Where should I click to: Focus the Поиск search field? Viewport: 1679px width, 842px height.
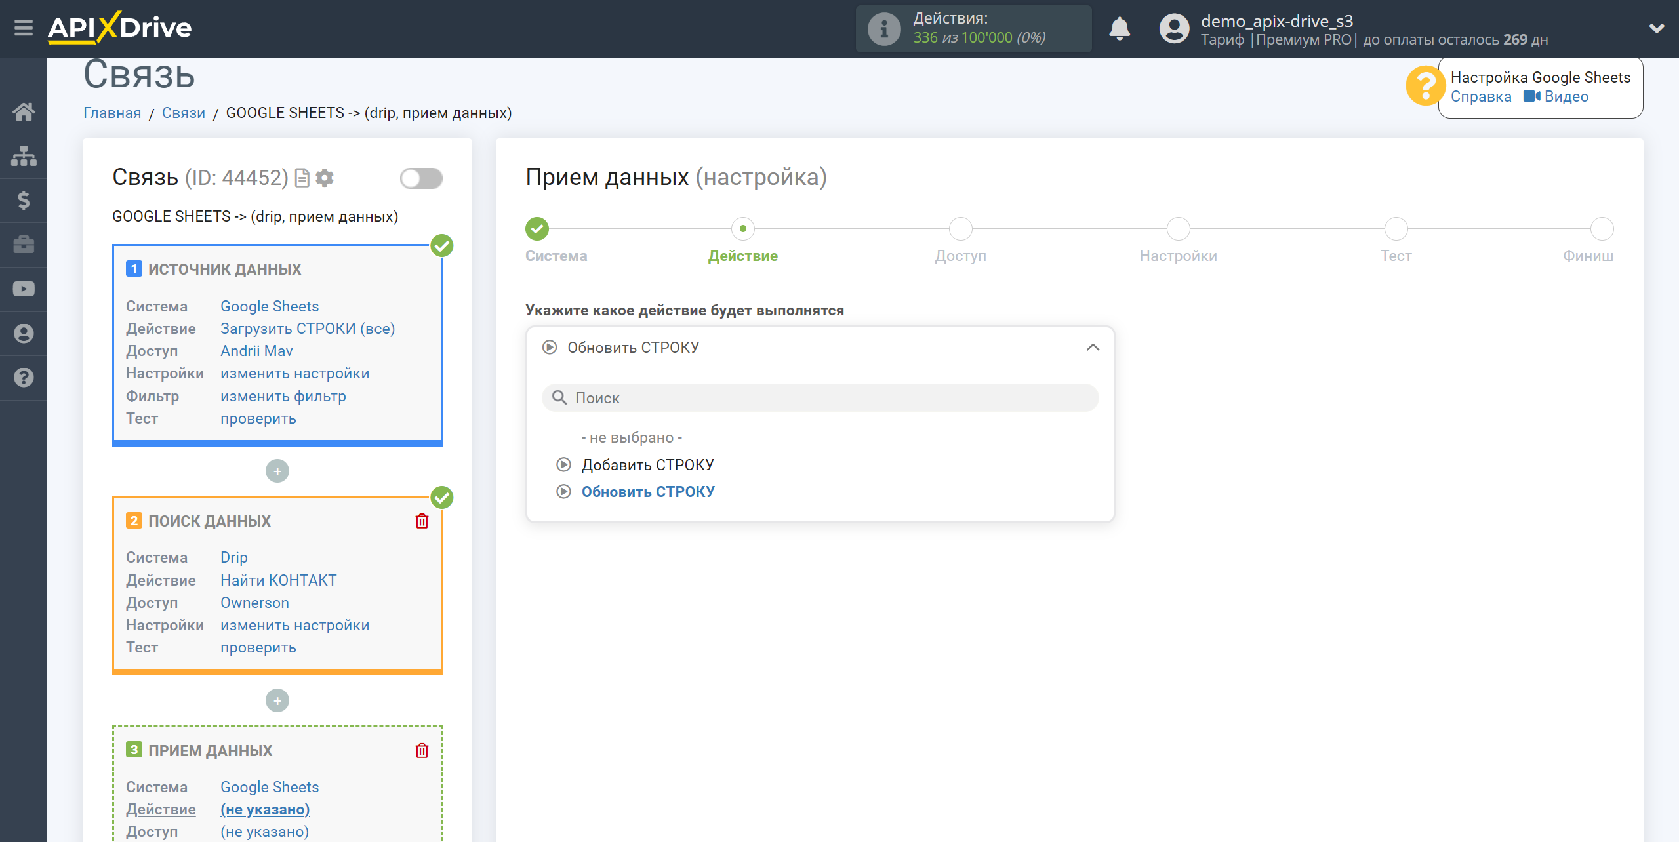click(820, 398)
